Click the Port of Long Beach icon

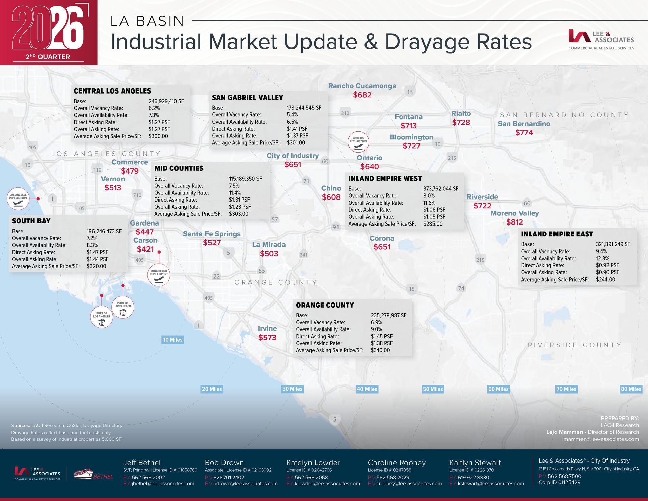point(123,307)
